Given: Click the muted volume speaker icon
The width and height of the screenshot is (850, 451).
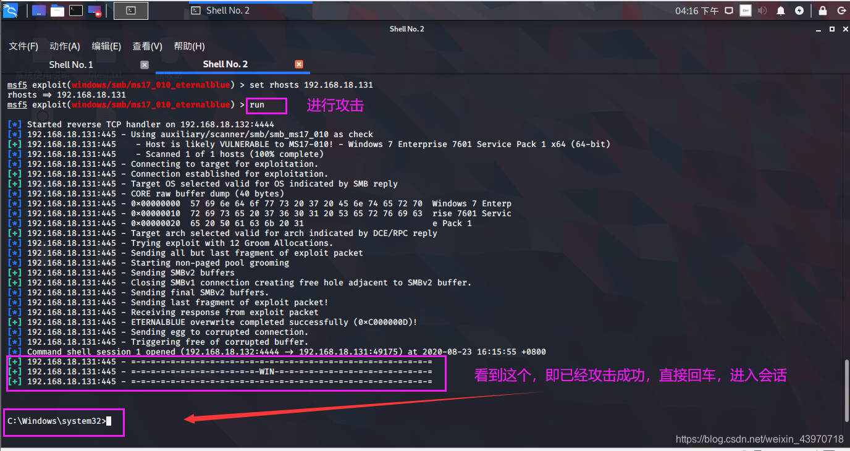Looking at the screenshot, I should (x=762, y=11).
